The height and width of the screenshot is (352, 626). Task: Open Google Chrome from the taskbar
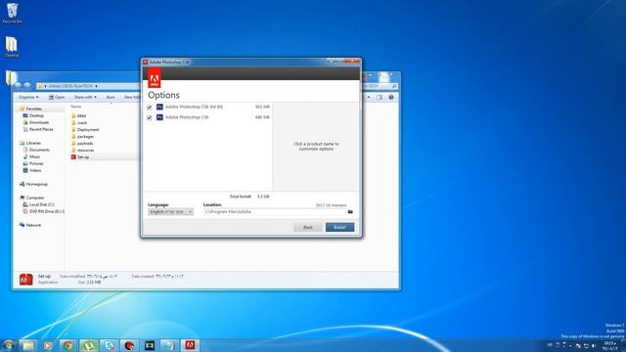click(x=68, y=345)
